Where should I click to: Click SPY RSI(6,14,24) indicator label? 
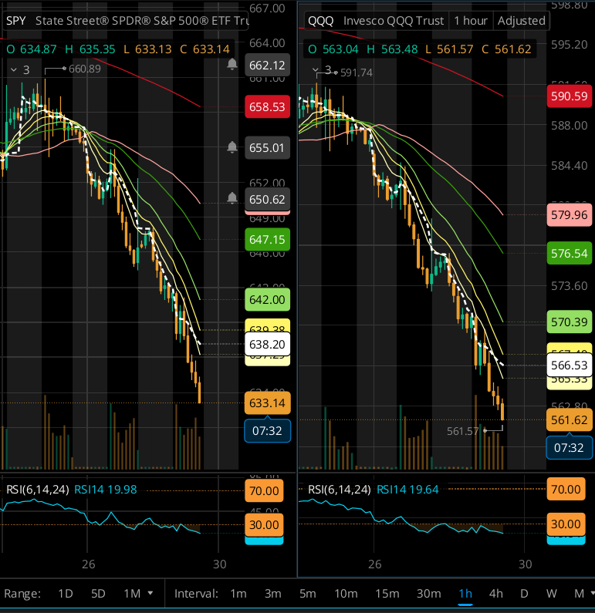(x=38, y=490)
